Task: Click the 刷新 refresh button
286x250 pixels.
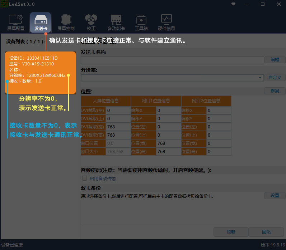Action: (231, 232)
